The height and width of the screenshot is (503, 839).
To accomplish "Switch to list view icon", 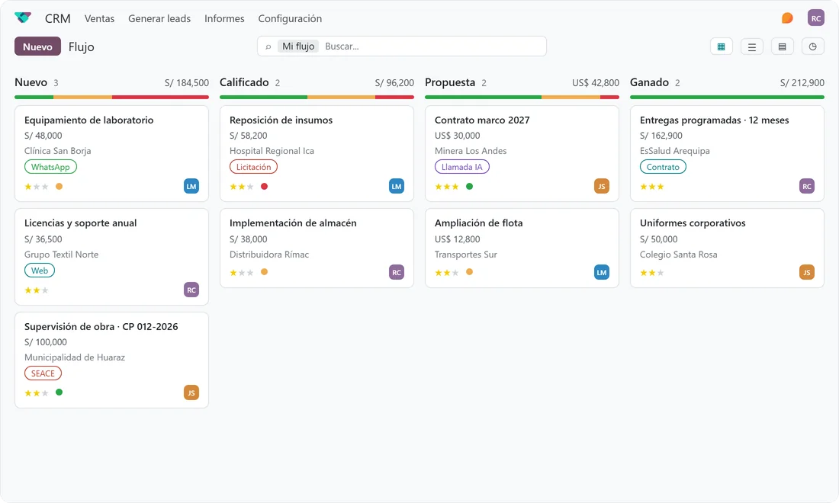I will pos(751,46).
